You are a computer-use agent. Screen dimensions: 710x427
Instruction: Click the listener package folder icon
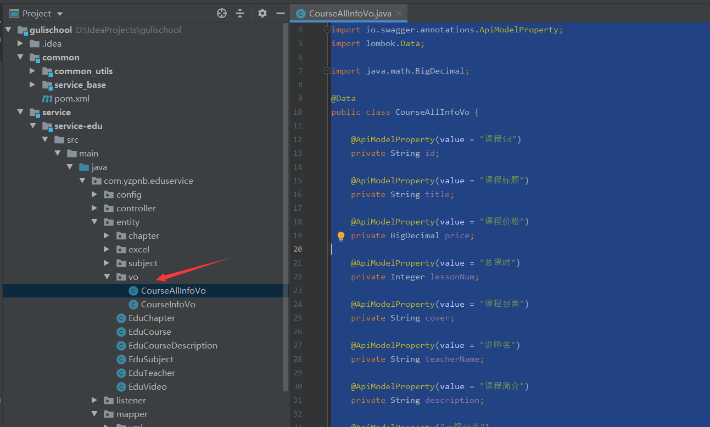pos(109,400)
